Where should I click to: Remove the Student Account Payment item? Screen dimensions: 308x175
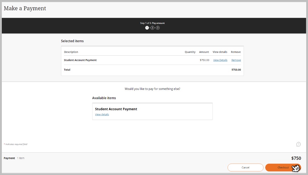pos(236,60)
